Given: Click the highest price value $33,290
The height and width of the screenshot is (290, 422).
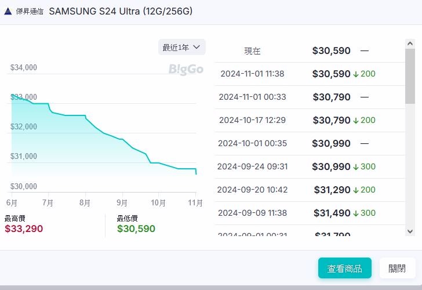Looking at the screenshot, I should pyautogui.click(x=24, y=229).
